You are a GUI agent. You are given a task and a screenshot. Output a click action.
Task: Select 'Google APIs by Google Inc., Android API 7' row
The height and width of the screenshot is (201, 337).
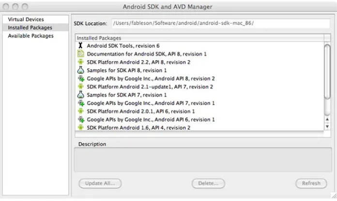(x=199, y=103)
